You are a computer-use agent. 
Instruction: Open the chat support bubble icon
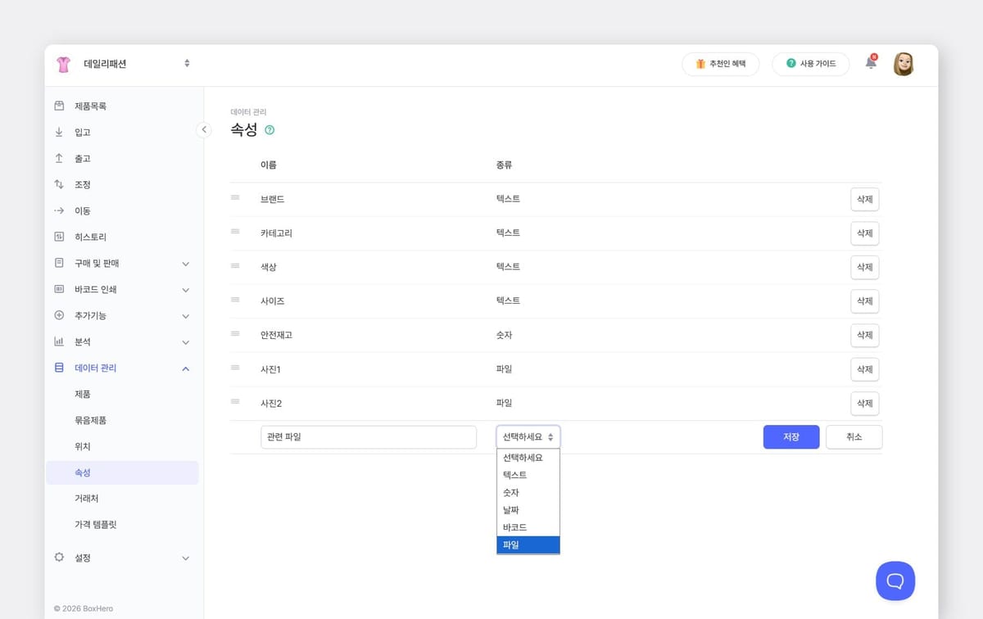(x=895, y=581)
